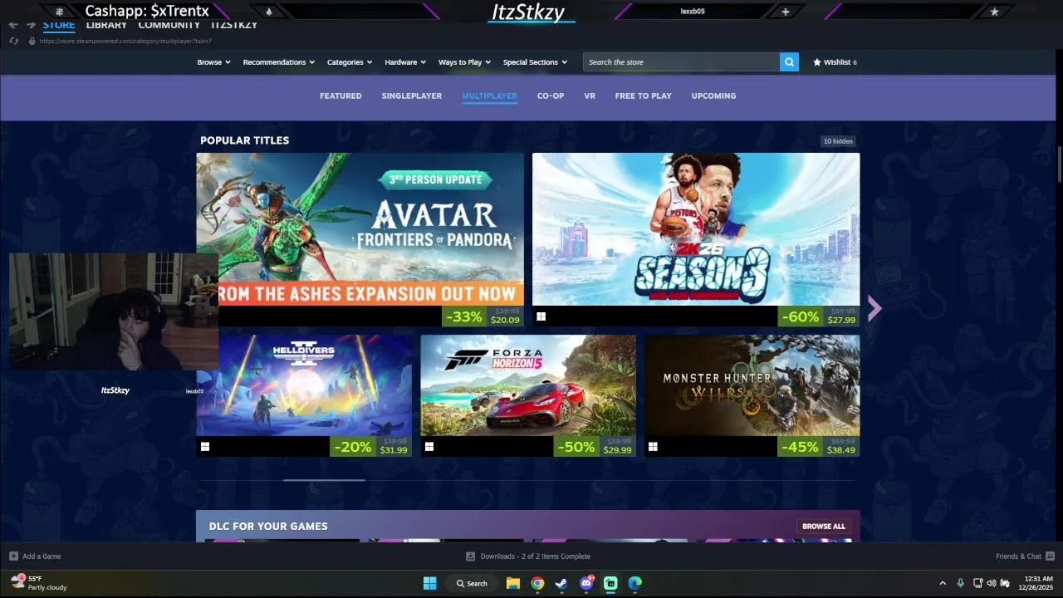Select the Multiplayer tab
The image size is (1063, 598).
[x=489, y=96]
